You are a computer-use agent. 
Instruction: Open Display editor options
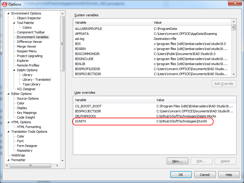(x=22, y=108)
